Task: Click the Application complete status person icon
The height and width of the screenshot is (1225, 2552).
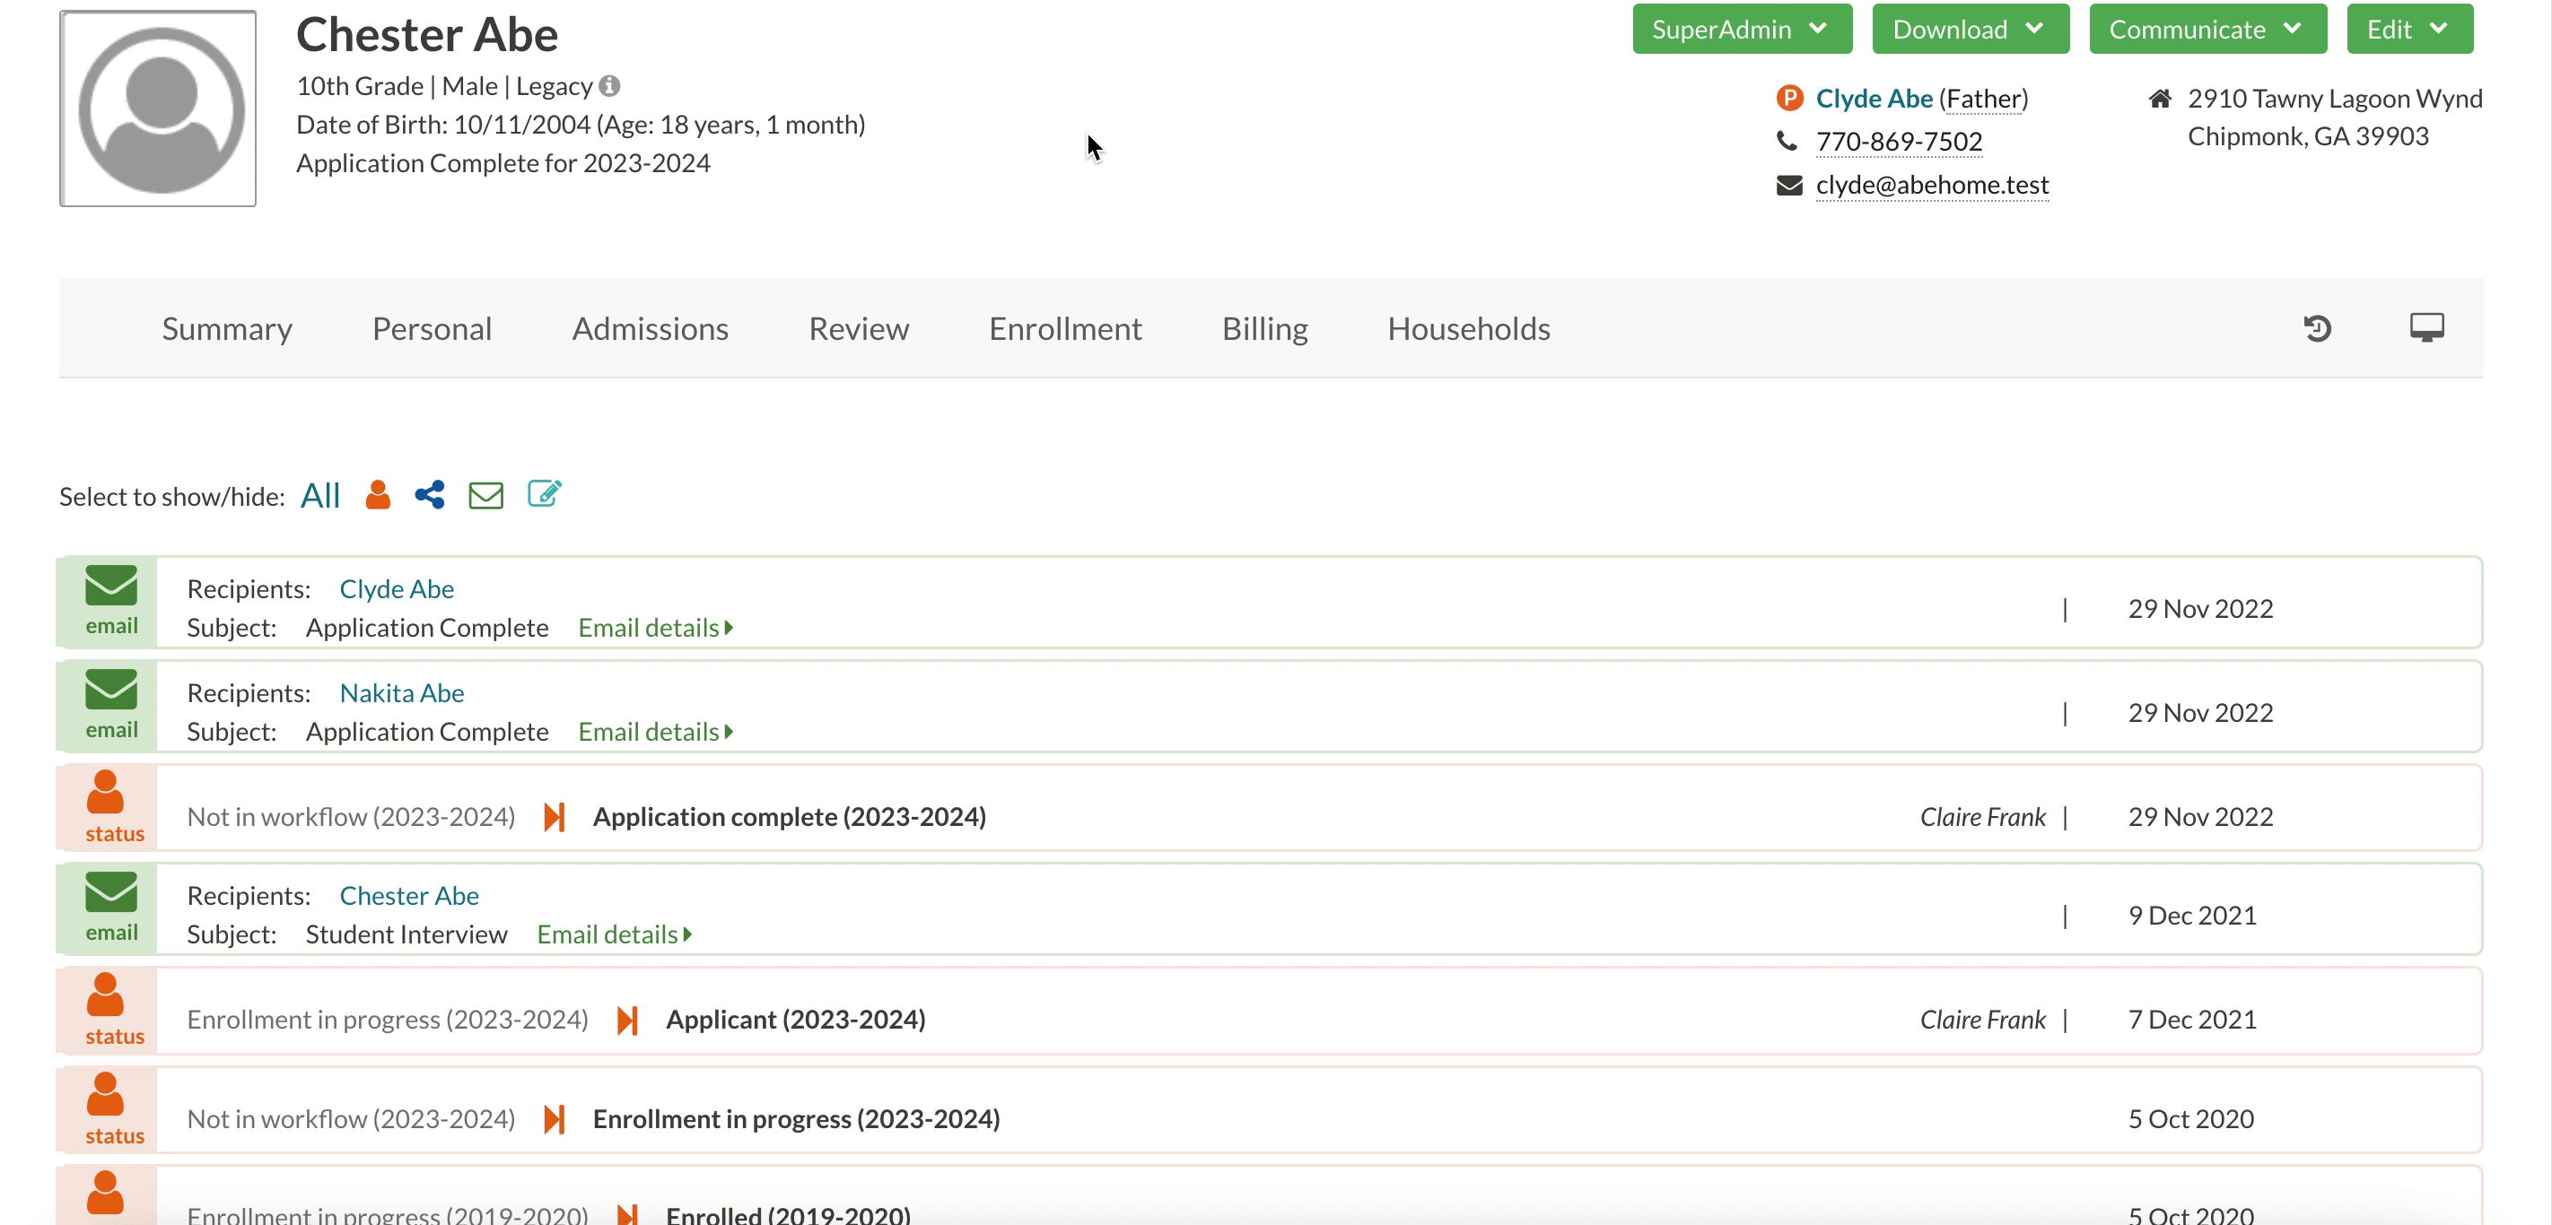Action: (105, 794)
